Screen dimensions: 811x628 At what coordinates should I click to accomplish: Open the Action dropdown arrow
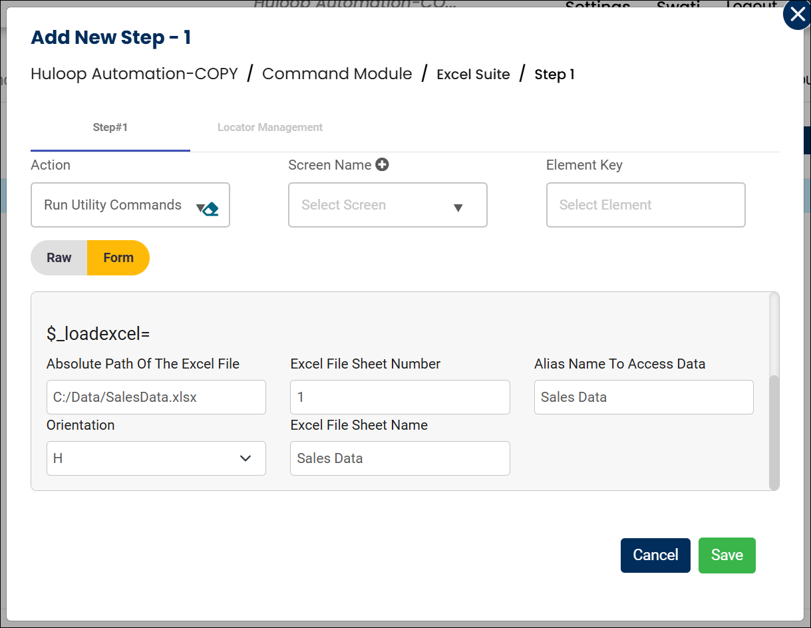pyautogui.click(x=200, y=208)
